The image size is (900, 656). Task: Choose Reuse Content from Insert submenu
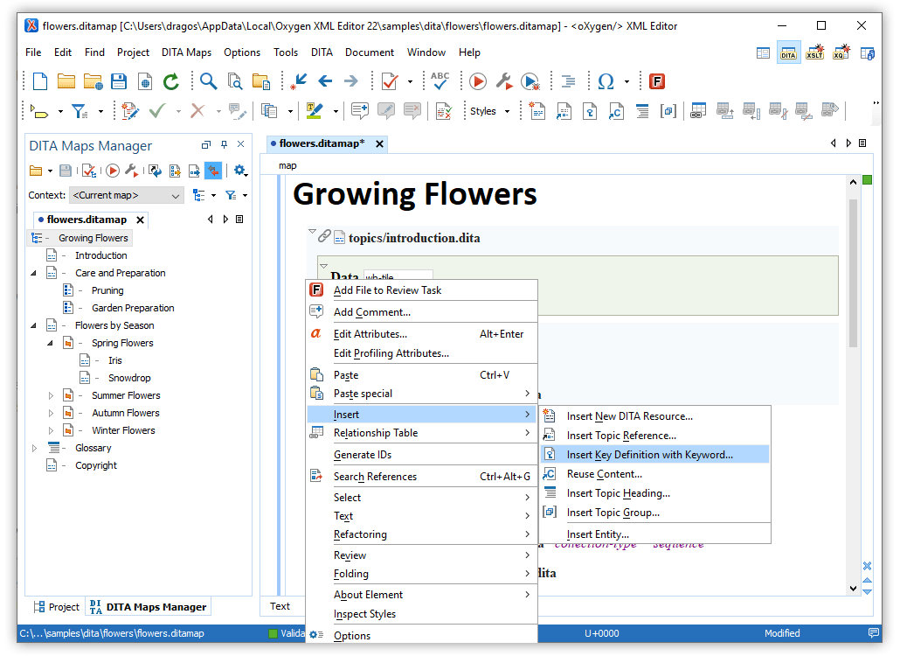click(x=655, y=474)
